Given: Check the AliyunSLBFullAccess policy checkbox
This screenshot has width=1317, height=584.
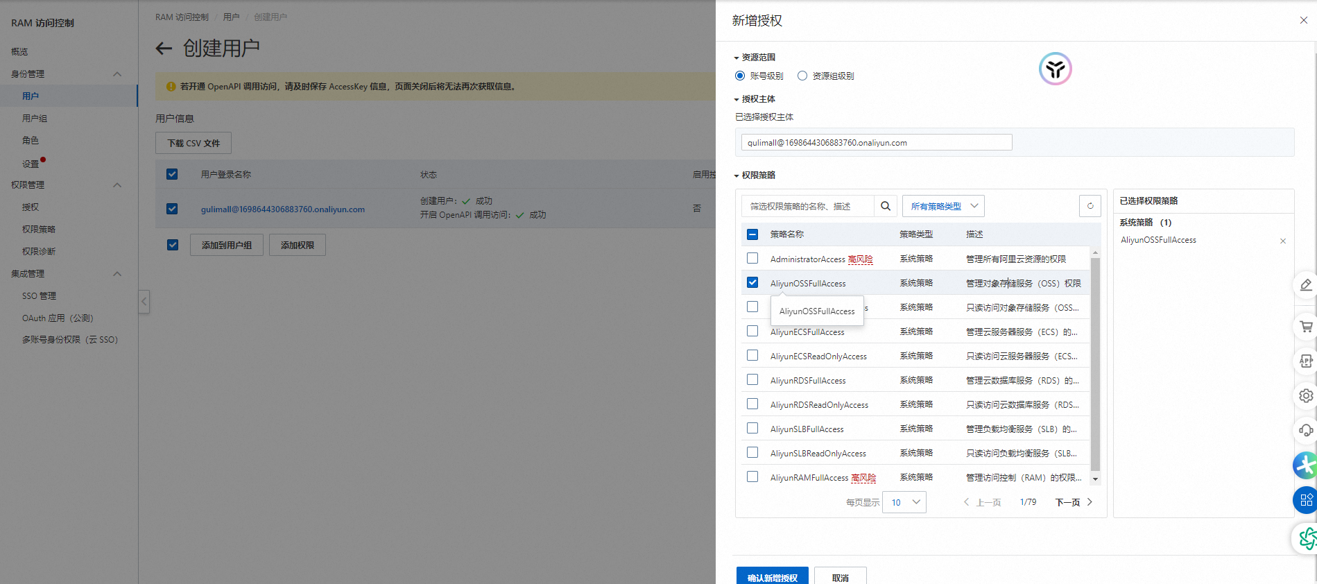Looking at the screenshot, I should click(x=752, y=428).
